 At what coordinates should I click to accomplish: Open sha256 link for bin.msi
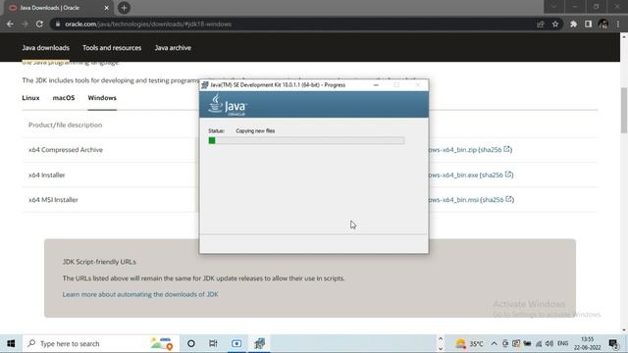coord(497,200)
